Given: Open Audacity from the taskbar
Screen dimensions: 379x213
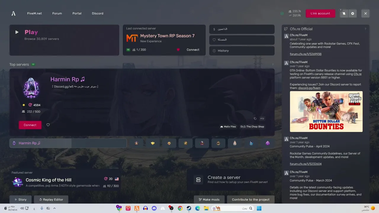Looking at the screenshot, I should coord(145,208).
